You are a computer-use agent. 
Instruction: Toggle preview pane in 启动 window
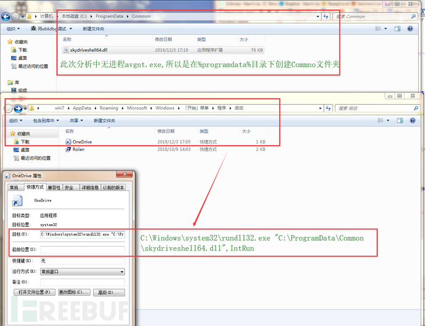click(x=400, y=120)
